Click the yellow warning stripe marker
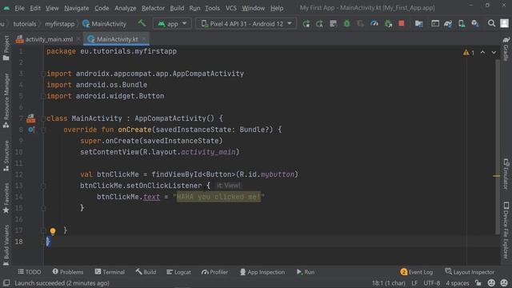512x288 pixels. (x=496, y=176)
